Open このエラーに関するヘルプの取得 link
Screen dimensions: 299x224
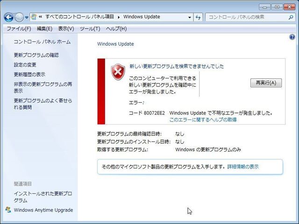(203, 119)
